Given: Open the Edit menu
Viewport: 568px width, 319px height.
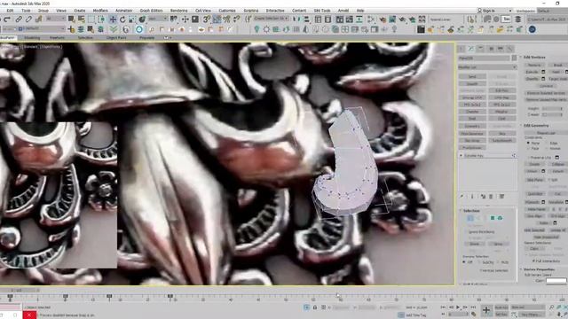Looking at the screenshot, I should [10, 11].
